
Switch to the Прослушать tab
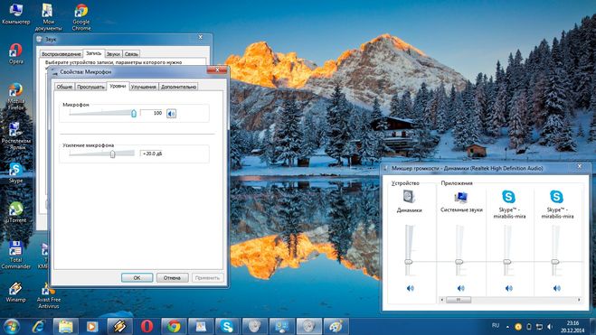point(90,87)
